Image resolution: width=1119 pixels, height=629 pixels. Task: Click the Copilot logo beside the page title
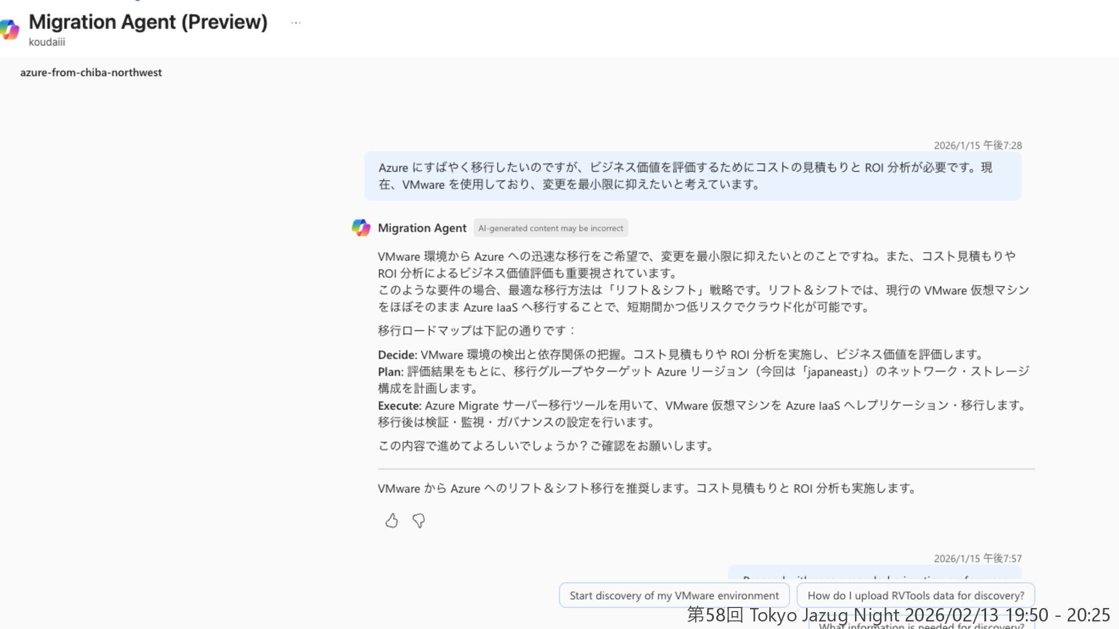pos(10,29)
